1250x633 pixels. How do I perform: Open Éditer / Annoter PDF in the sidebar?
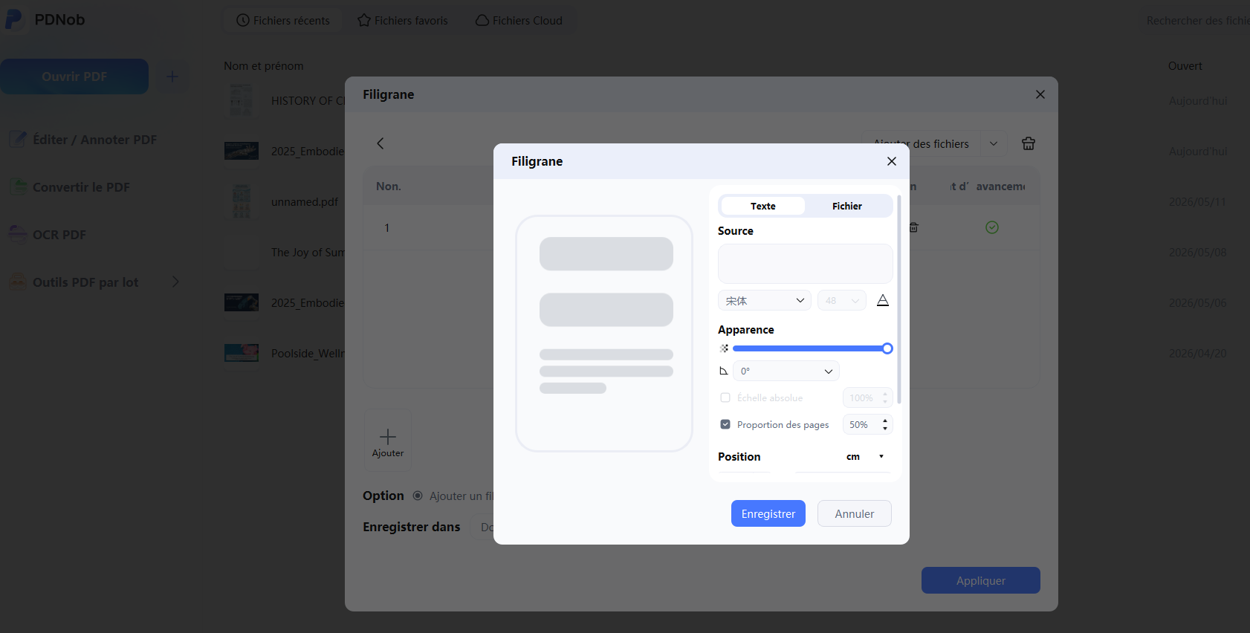(94, 139)
